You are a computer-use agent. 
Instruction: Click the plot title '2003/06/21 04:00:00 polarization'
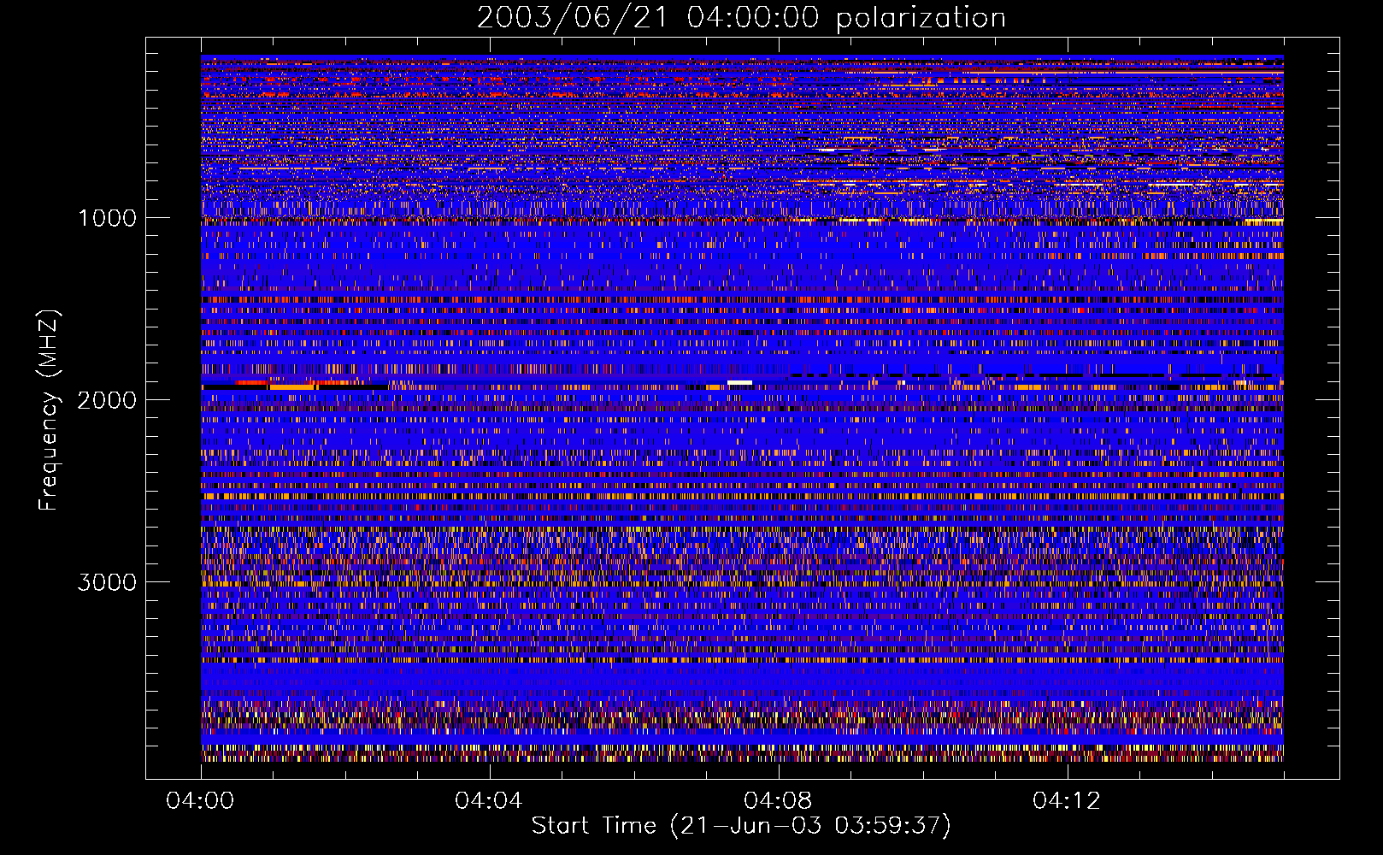point(741,17)
